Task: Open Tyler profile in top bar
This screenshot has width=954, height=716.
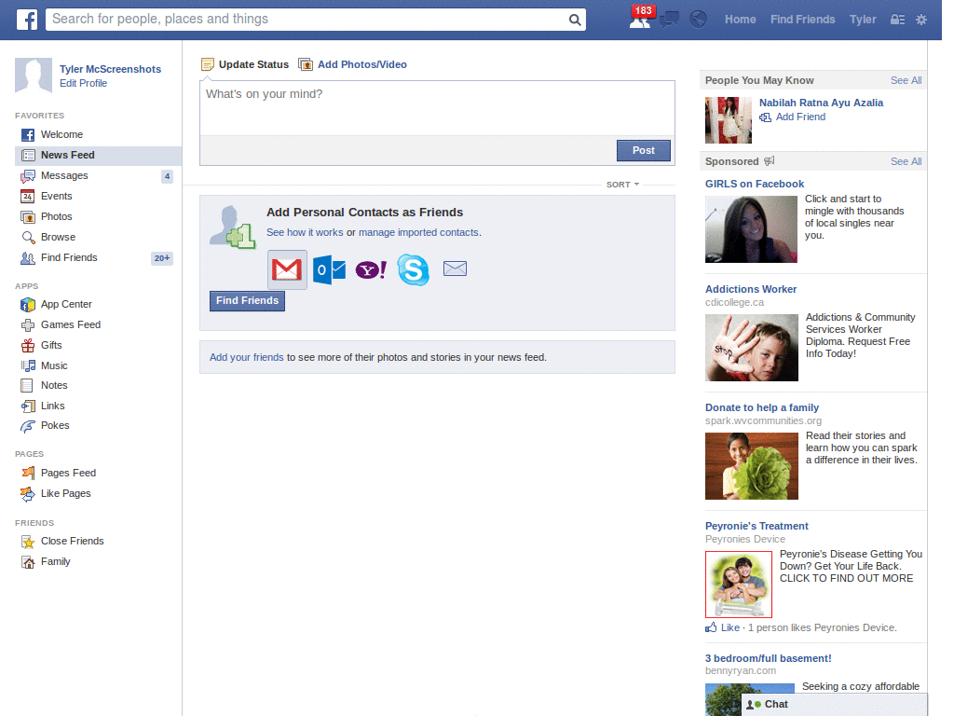Action: coord(863,20)
